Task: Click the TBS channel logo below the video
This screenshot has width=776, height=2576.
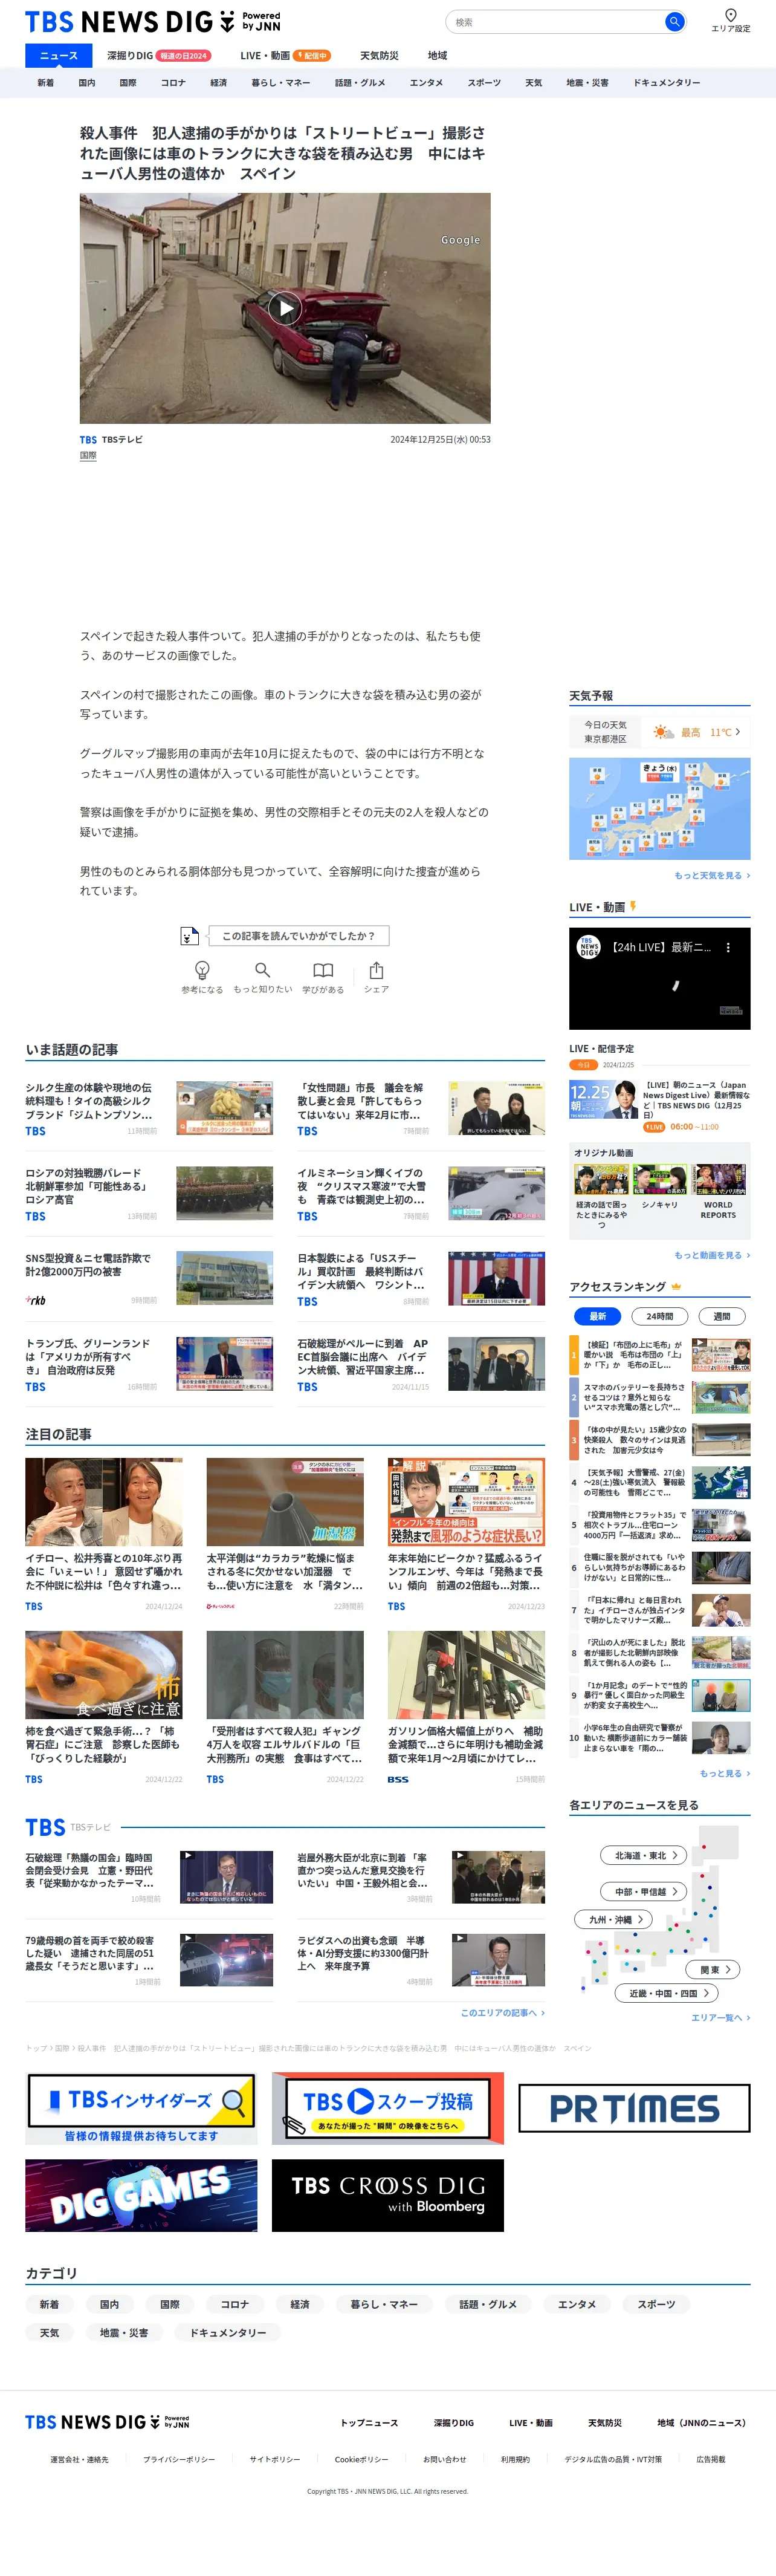Action: point(88,440)
